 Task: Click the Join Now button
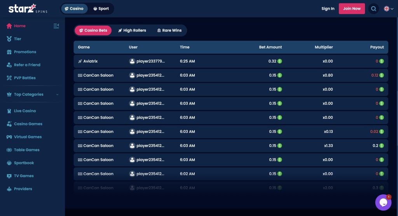tap(352, 9)
